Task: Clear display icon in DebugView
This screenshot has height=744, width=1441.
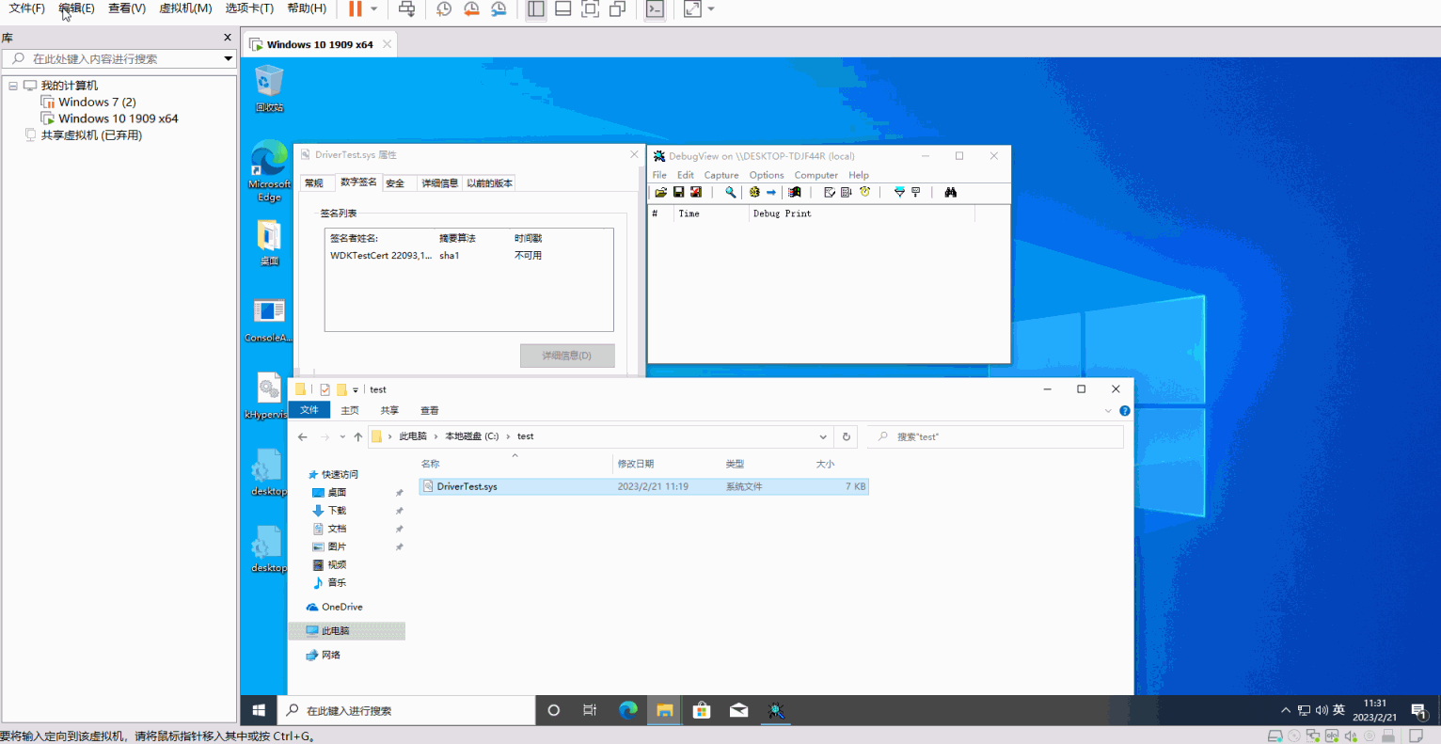Action: tap(696, 192)
